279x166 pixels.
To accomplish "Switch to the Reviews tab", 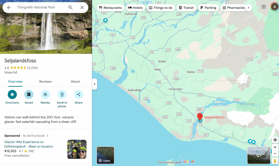I will click(x=46, y=82).
